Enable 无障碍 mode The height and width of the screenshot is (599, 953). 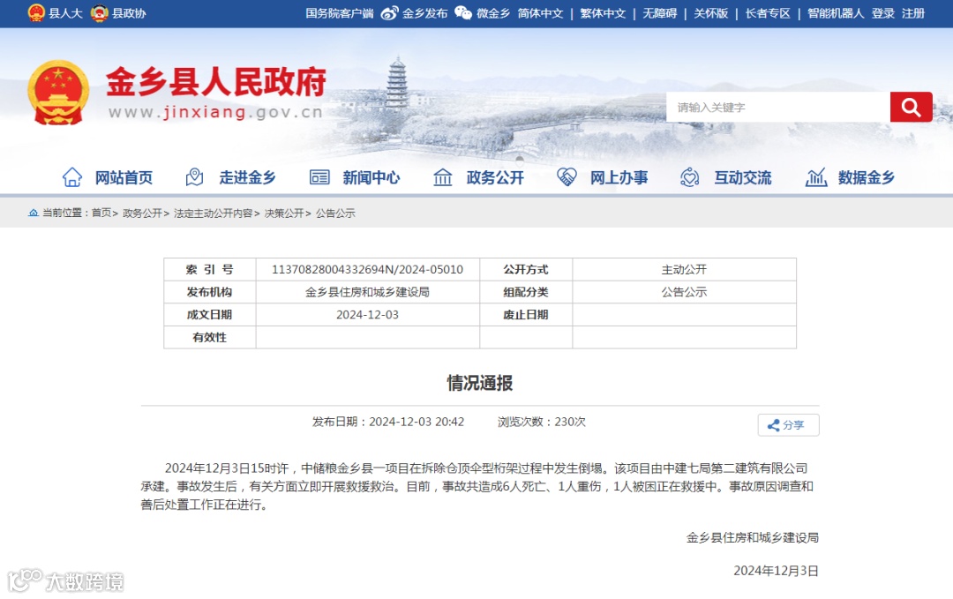click(x=660, y=13)
